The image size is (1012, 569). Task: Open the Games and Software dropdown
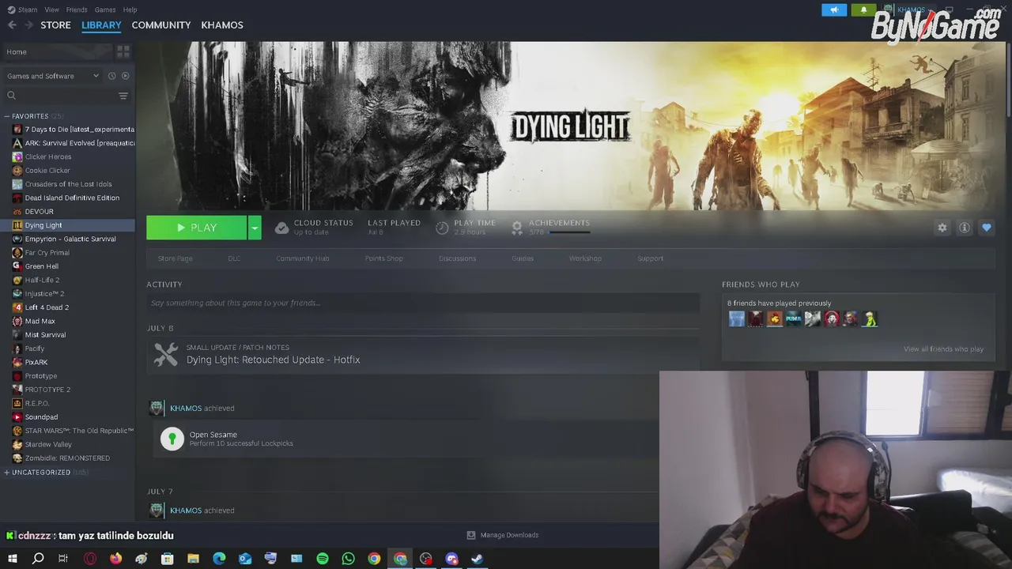point(53,76)
